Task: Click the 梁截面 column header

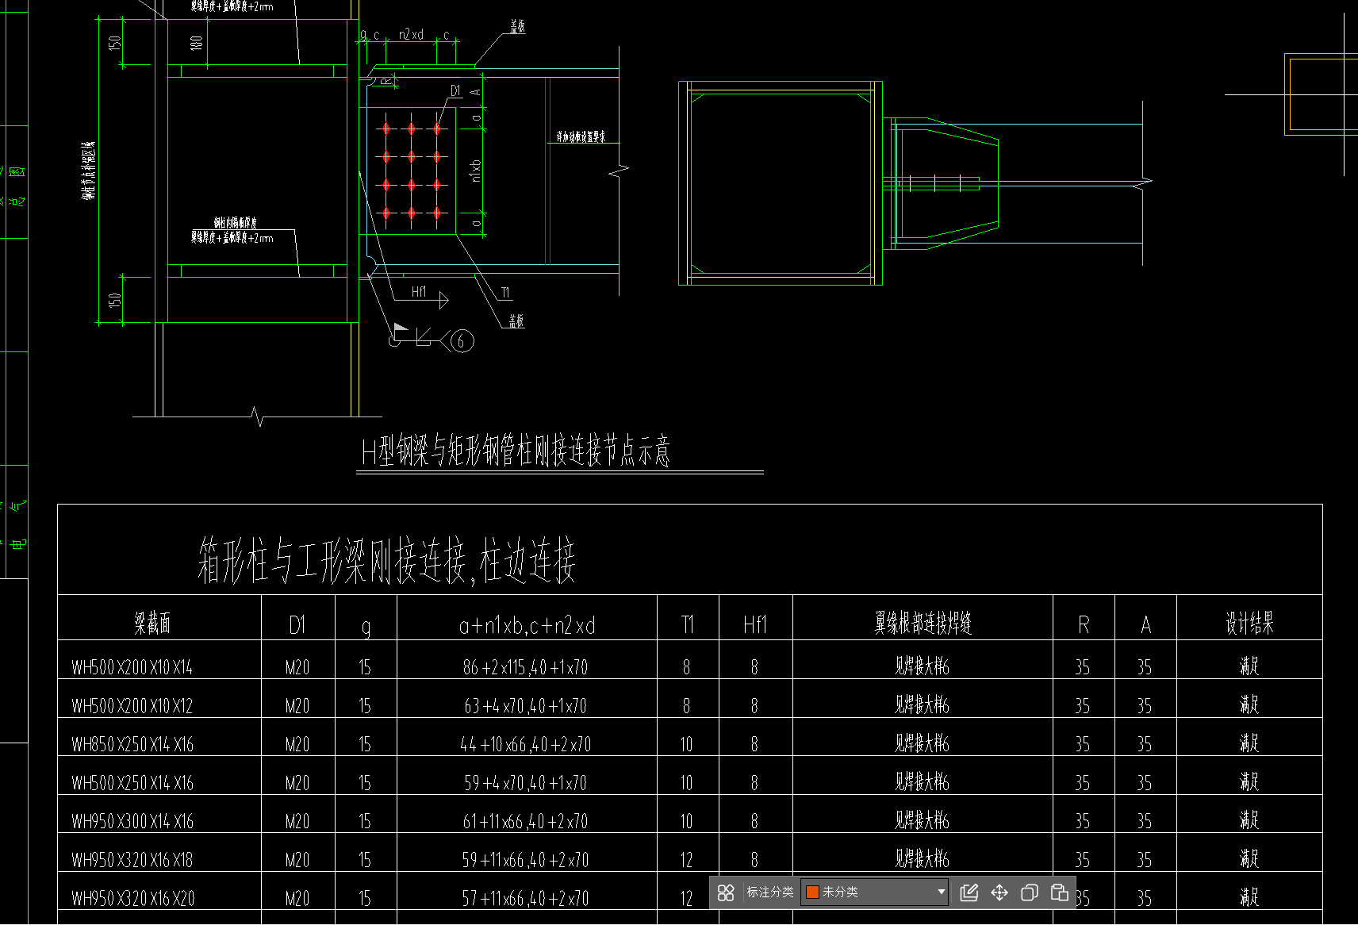Action: tap(152, 624)
